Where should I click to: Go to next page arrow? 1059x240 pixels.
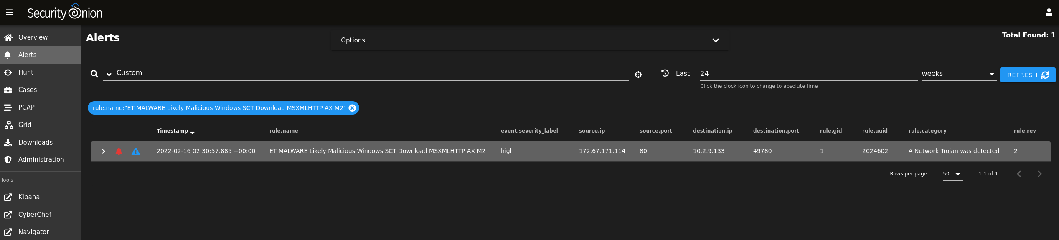coord(1039,174)
